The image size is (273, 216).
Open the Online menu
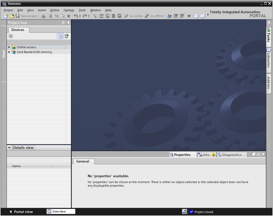pyautogui.click(x=55, y=10)
